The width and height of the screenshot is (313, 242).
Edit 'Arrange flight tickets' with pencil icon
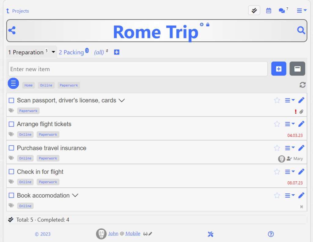(x=301, y=124)
